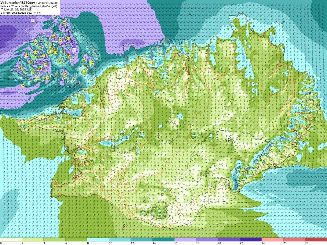Click the 'VT: Fim. 27.03.2025 06Z' line
This screenshot has height=245, width=327.
pyautogui.click(x=16, y=13)
